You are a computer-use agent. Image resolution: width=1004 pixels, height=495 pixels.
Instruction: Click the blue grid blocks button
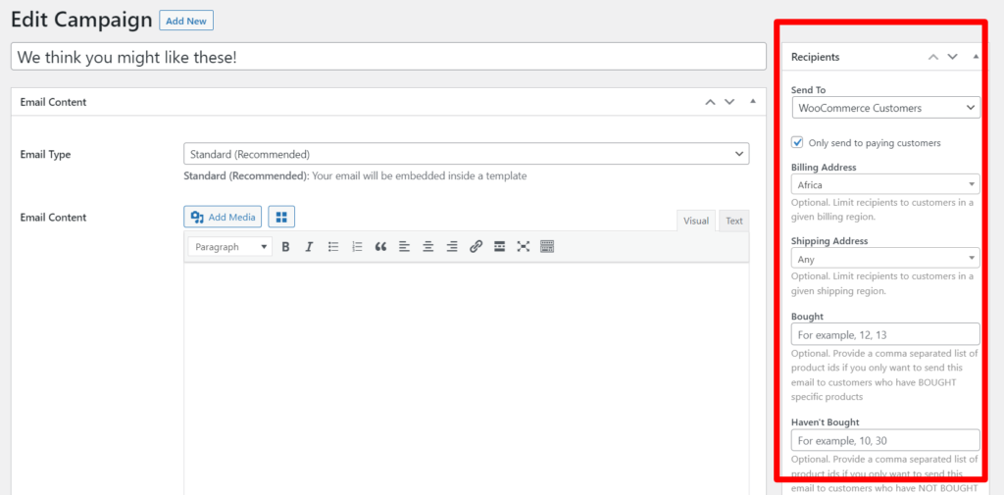point(281,217)
